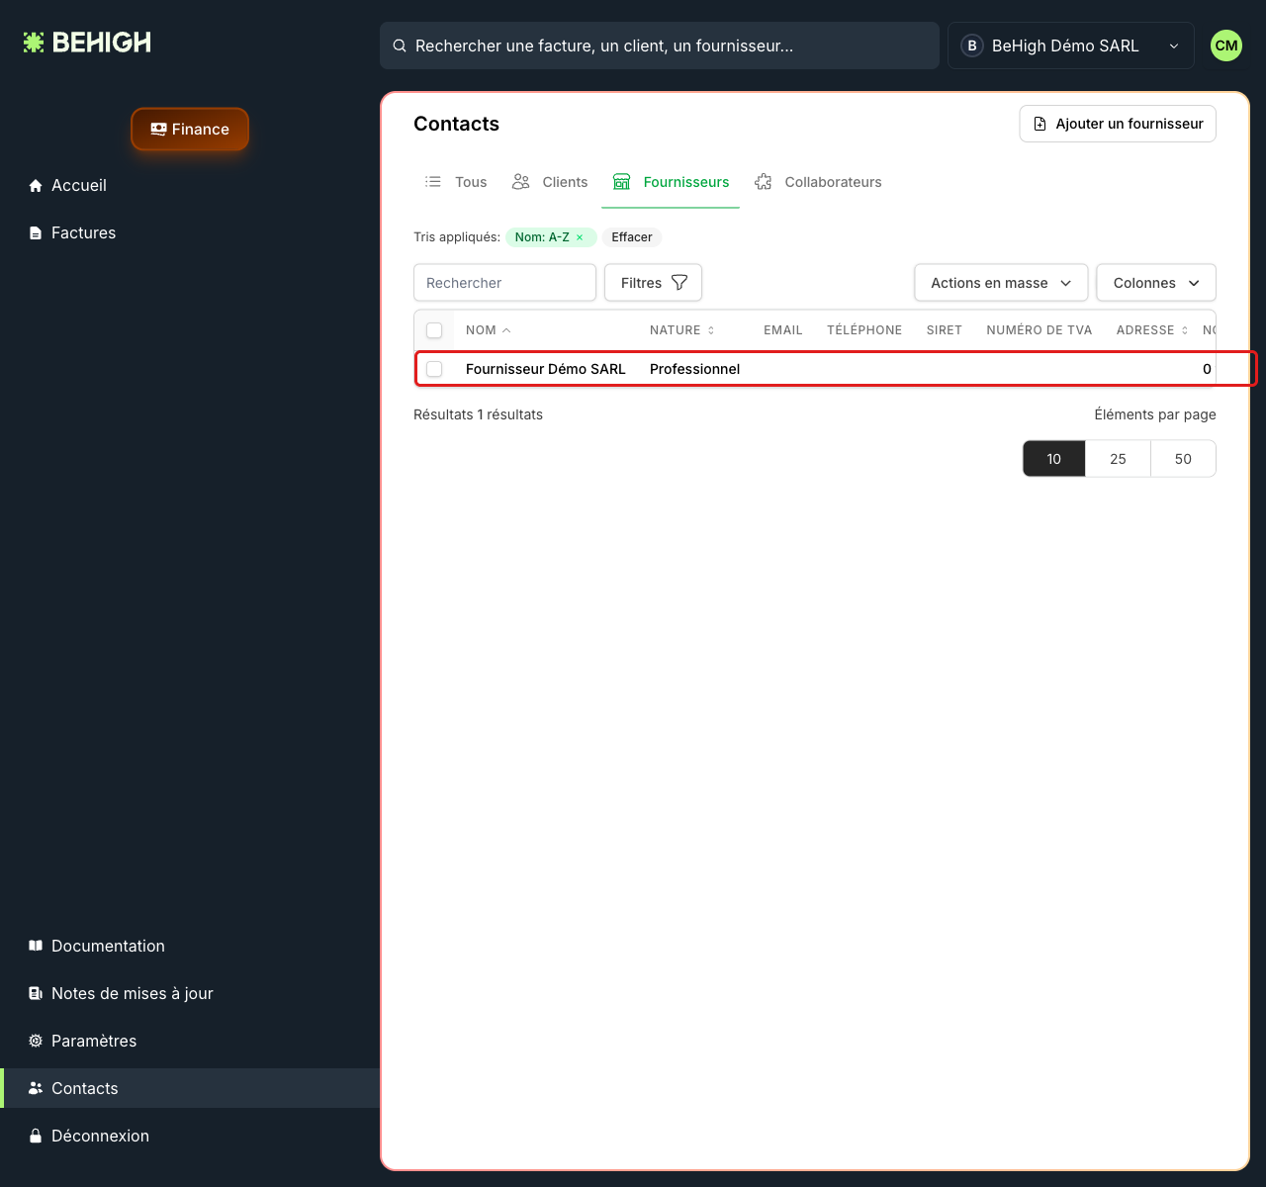Screen dimensions: 1266x1187
Task: Focus the Rechercher table search field
Action: (504, 283)
